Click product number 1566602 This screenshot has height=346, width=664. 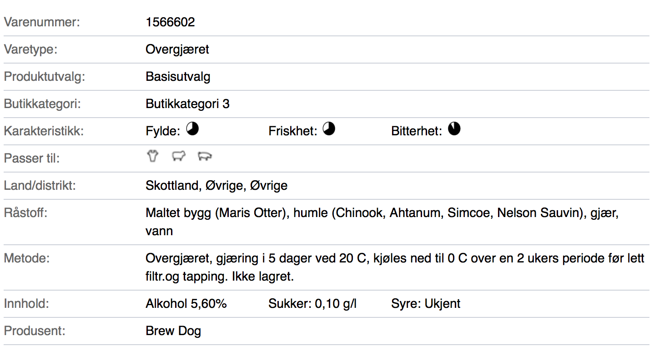tap(170, 22)
